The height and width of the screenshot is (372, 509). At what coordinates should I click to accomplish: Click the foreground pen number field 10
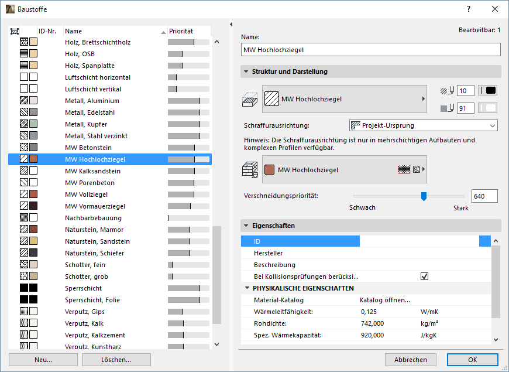click(x=466, y=91)
